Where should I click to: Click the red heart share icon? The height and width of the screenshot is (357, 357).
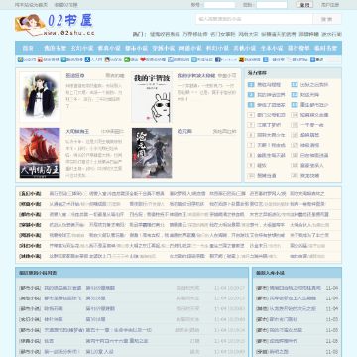[x=143, y=59]
